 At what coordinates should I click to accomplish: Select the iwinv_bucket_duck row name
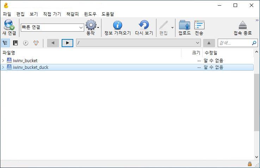point(31,67)
